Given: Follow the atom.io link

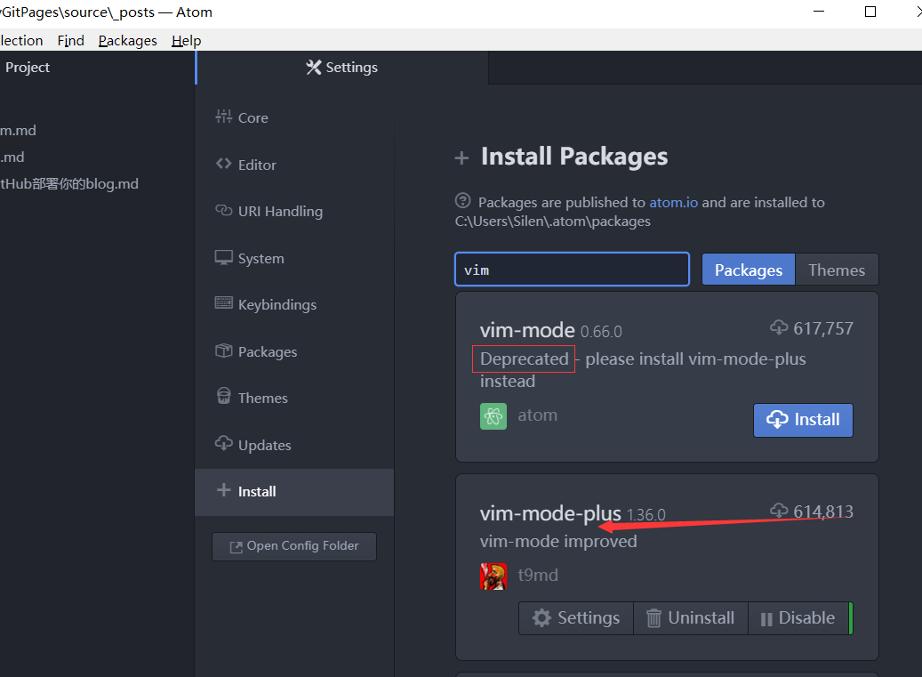Looking at the screenshot, I should pyautogui.click(x=673, y=203).
